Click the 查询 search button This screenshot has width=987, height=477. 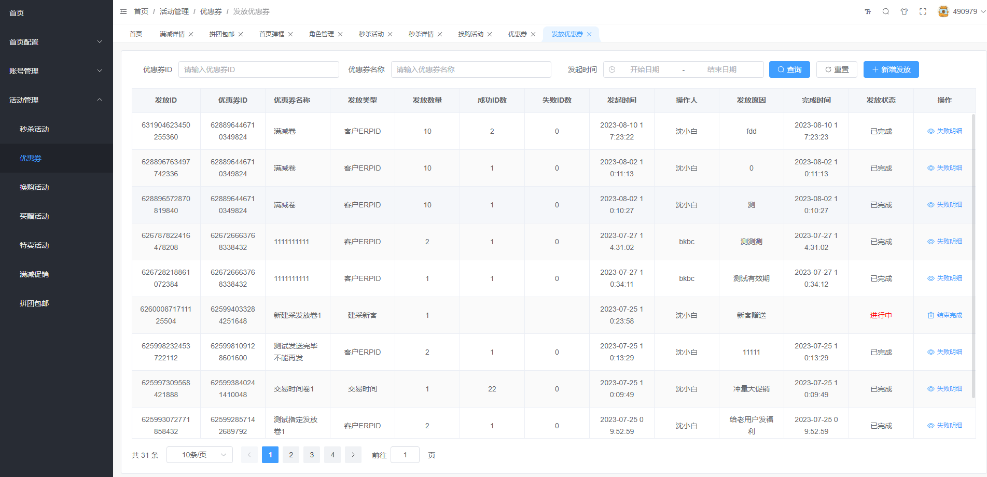click(789, 69)
